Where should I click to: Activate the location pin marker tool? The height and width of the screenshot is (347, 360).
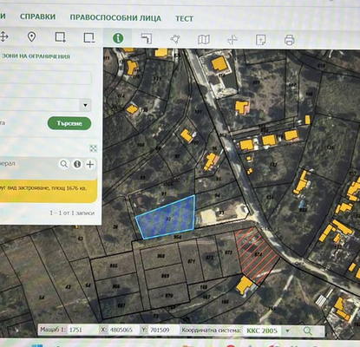coord(31,37)
